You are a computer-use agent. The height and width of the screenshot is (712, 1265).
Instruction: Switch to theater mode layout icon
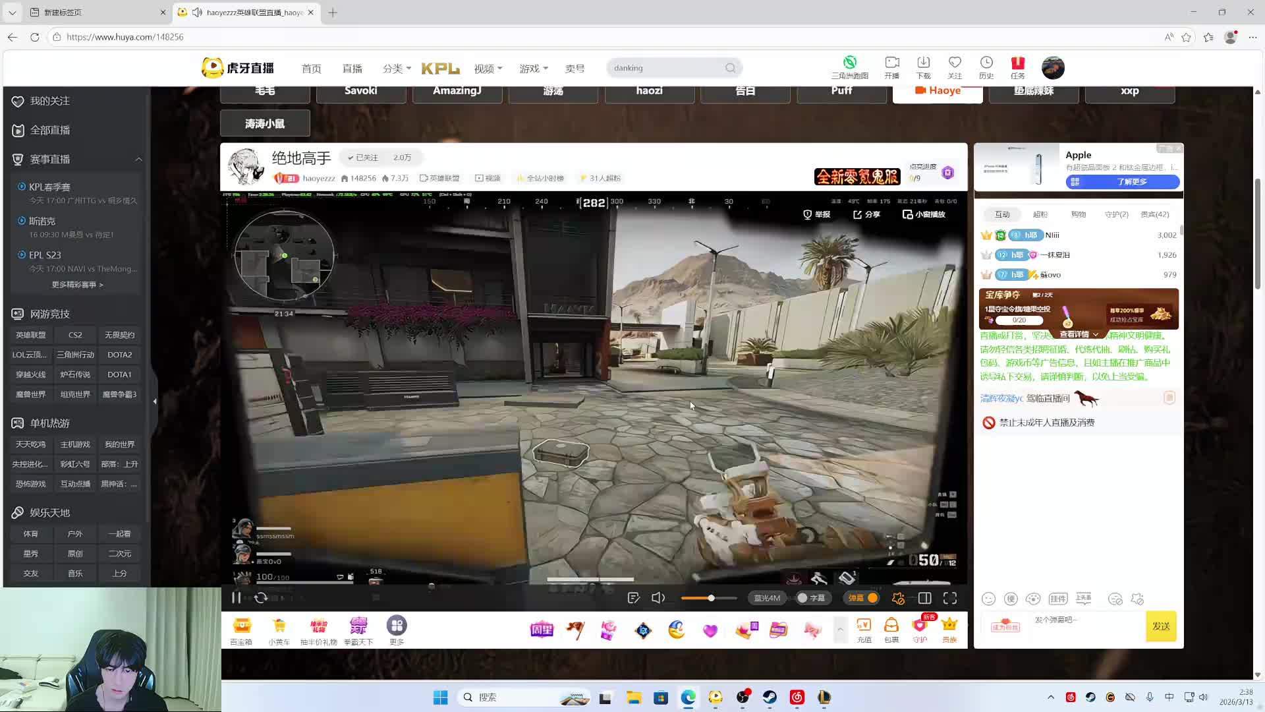click(924, 598)
